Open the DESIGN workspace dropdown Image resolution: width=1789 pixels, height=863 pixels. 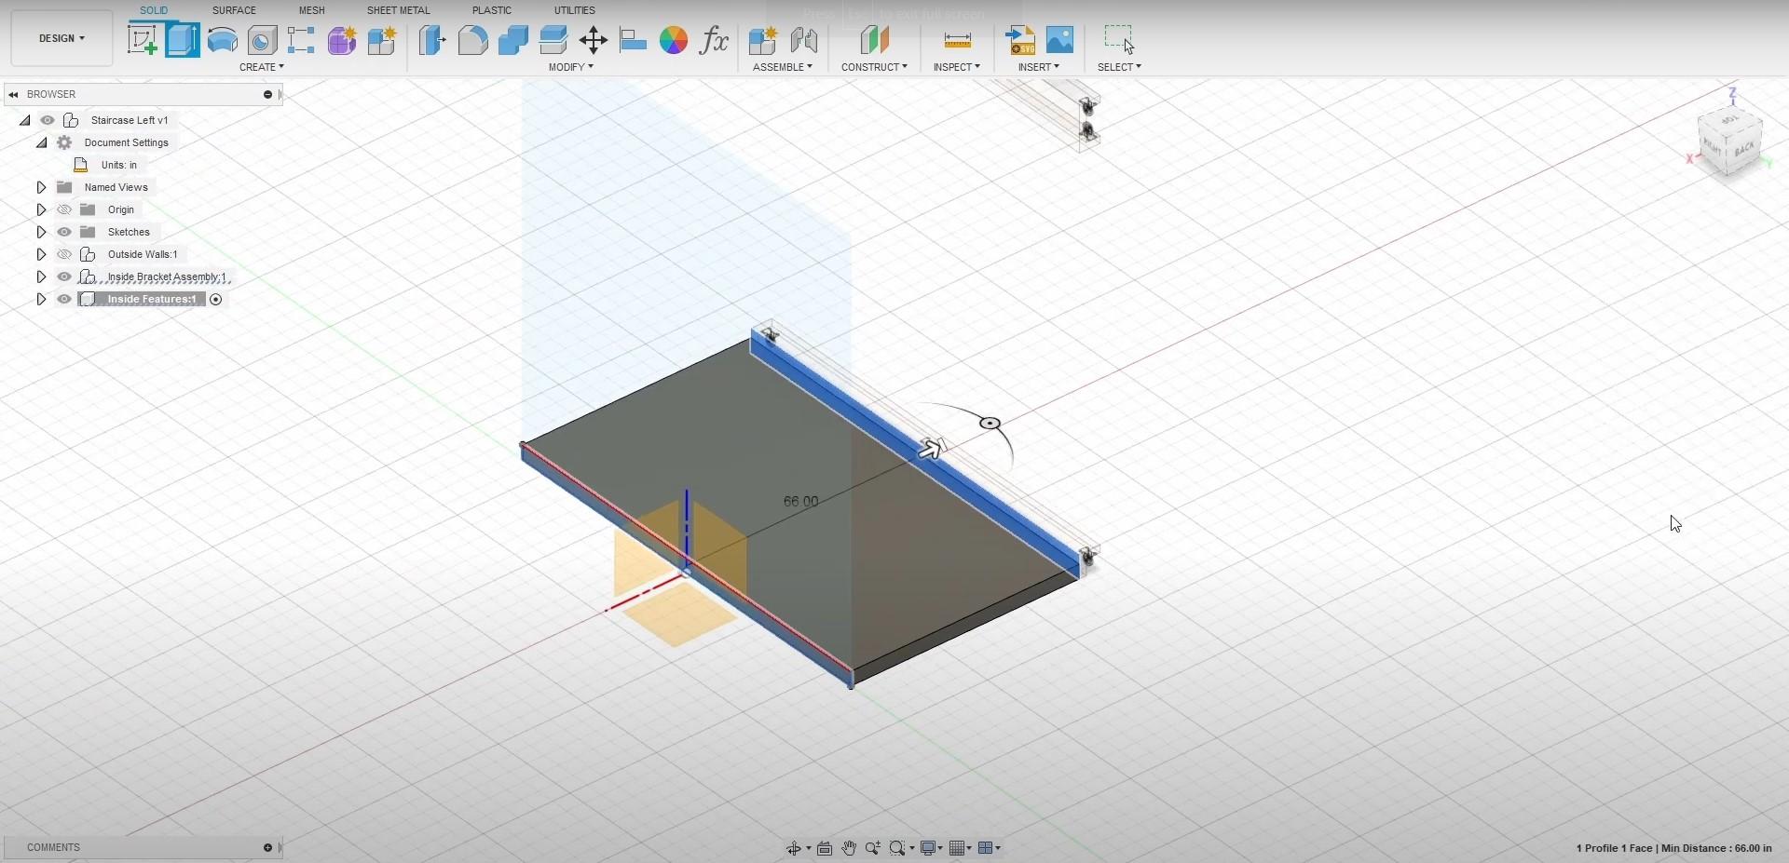pyautogui.click(x=61, y=38)
